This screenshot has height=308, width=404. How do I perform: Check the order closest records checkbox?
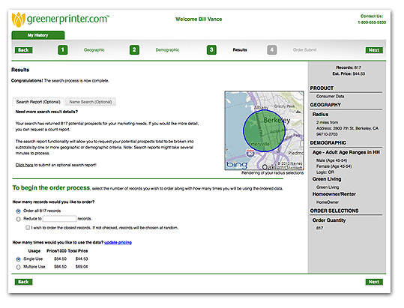[28, 228]
